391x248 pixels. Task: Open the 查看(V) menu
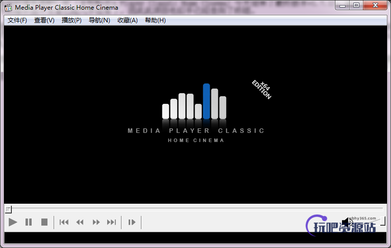44,20
